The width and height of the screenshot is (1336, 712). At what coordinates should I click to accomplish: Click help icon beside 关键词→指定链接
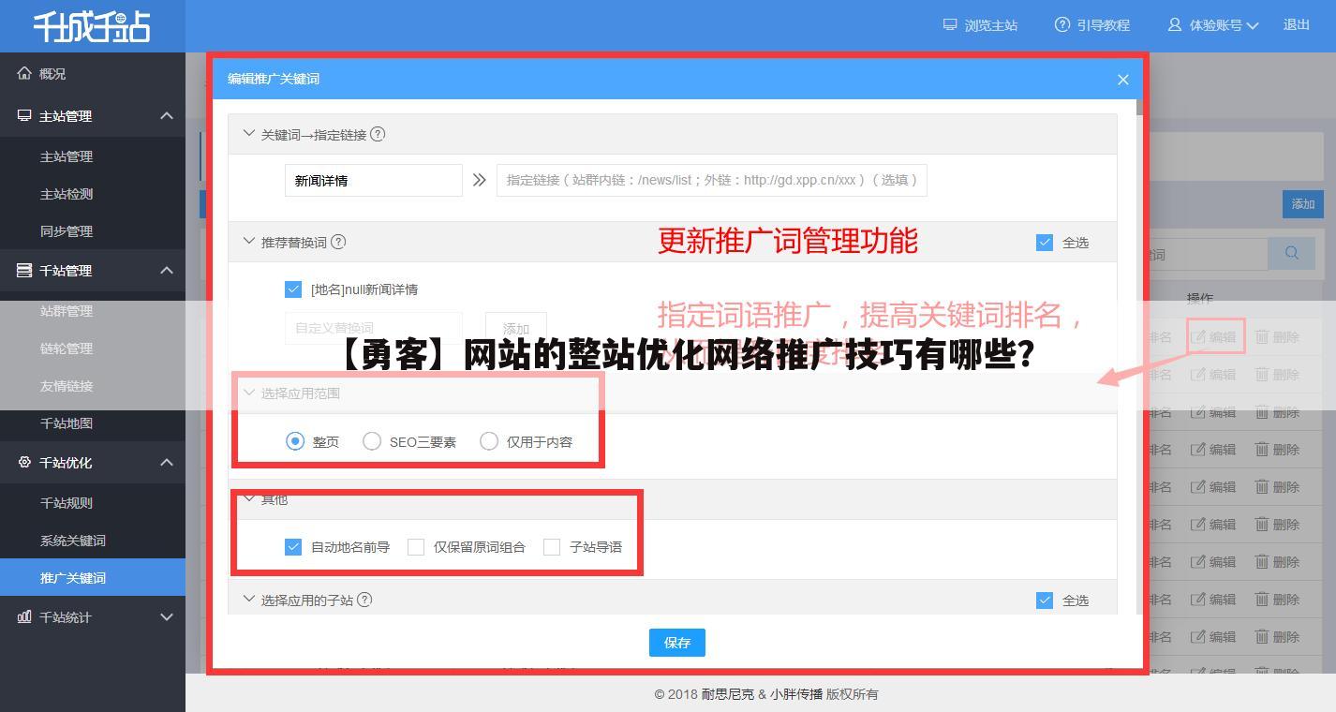(378, 134)
